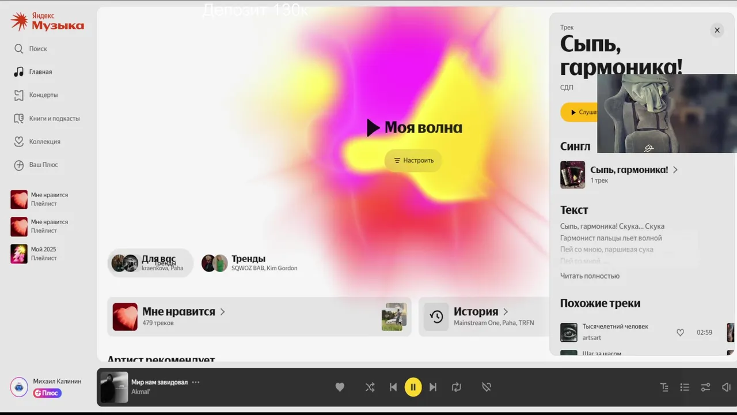Click the История clock icon

click(436, 316)
